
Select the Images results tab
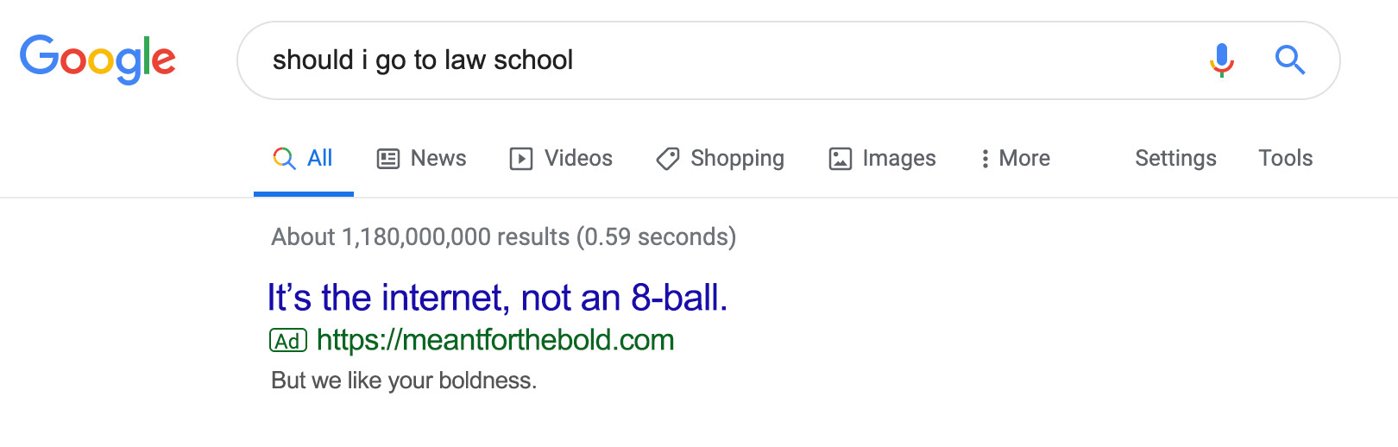pos(882,159)
